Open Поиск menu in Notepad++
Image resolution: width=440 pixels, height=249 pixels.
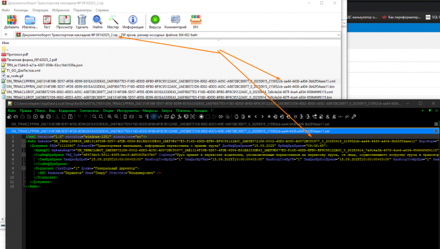(x=40, y=111)
